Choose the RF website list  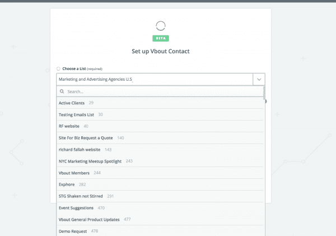160,126
